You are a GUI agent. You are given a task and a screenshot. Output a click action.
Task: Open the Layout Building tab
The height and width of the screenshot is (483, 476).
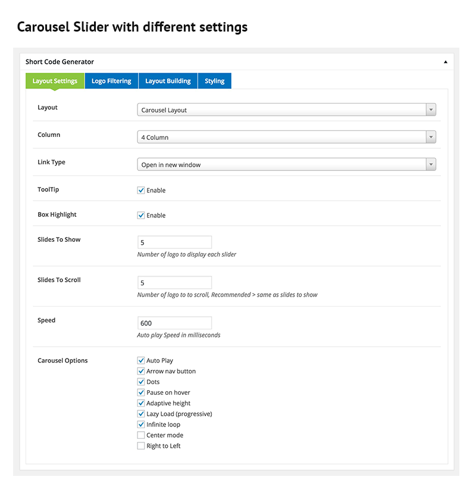click(168, 81)
